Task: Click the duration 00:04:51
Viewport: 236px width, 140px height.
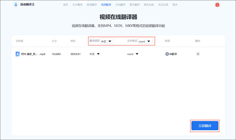Action: tap(76, 54)
